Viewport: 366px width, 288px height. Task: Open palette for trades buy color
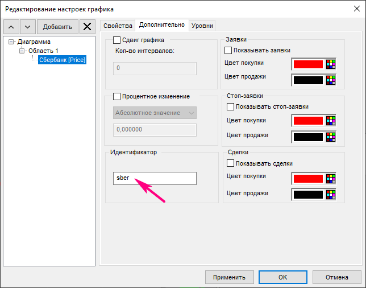pos(331,179)
